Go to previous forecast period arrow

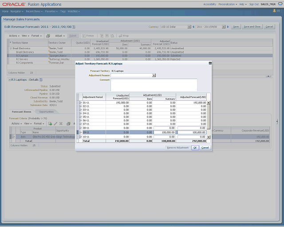[193, 27]
